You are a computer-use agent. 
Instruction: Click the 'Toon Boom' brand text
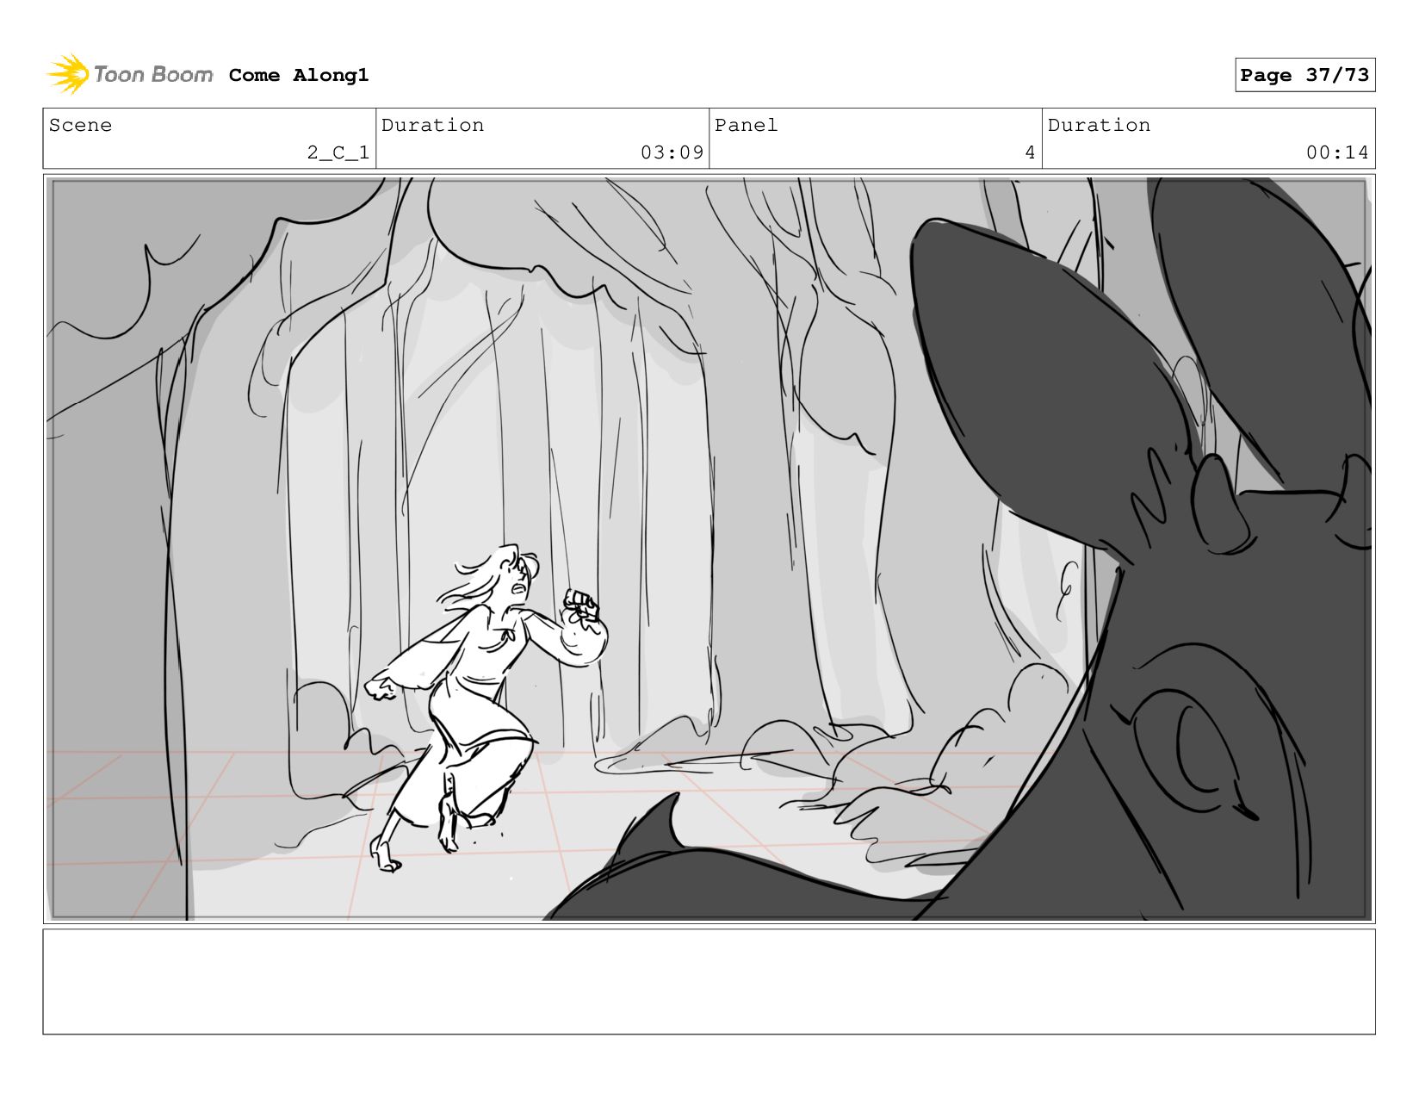153,75
